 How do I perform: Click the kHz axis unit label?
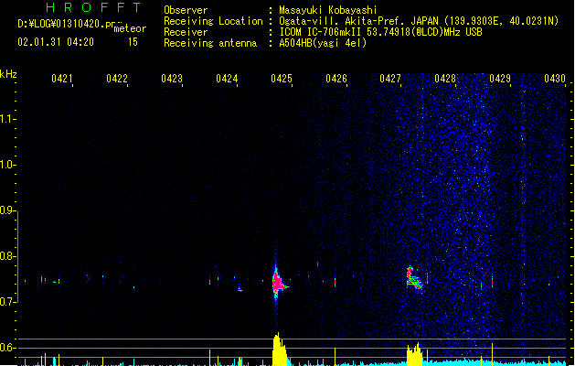pos(8,74)
